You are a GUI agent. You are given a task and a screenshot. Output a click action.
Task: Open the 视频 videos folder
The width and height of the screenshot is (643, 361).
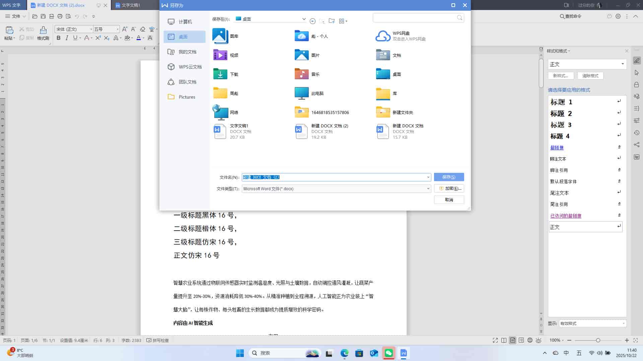tap(225, 55)
